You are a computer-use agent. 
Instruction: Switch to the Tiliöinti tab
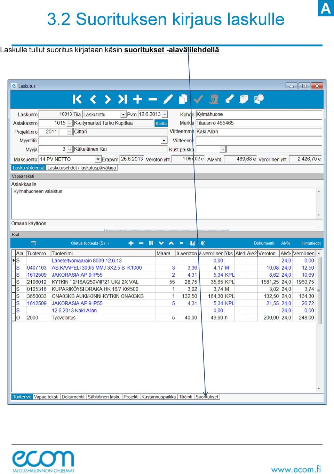185,397
